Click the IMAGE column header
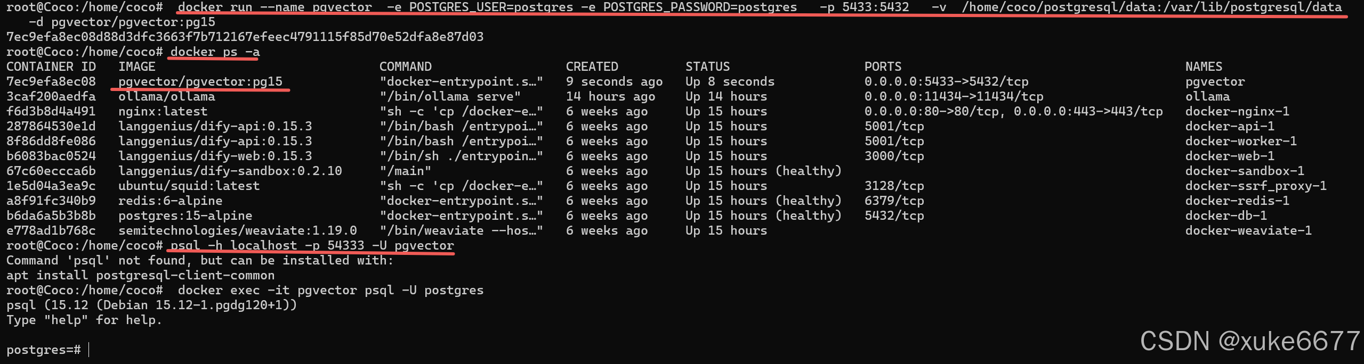The width and height of the screenshot is (1364, 364). [x=137, y=67]
